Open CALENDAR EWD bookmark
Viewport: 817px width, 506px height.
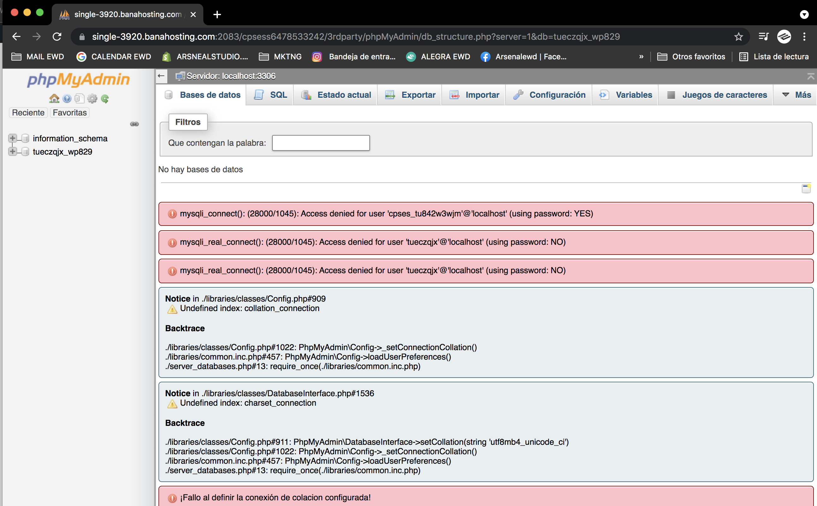pyautogui.click(x=114, y=56)
